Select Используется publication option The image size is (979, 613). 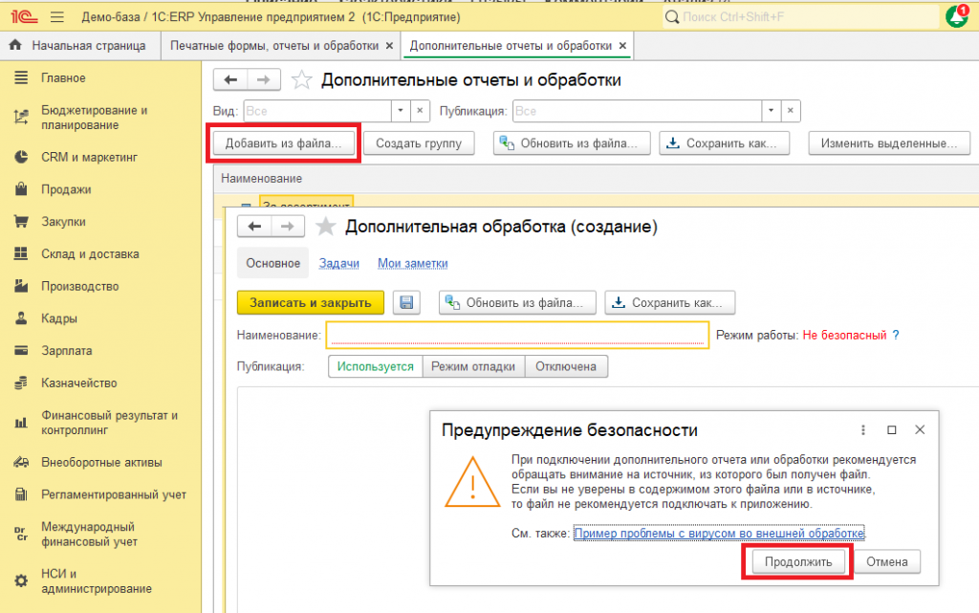(375, 366)
